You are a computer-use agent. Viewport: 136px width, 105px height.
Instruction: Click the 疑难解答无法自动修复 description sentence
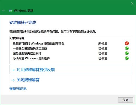click(53, 32)
